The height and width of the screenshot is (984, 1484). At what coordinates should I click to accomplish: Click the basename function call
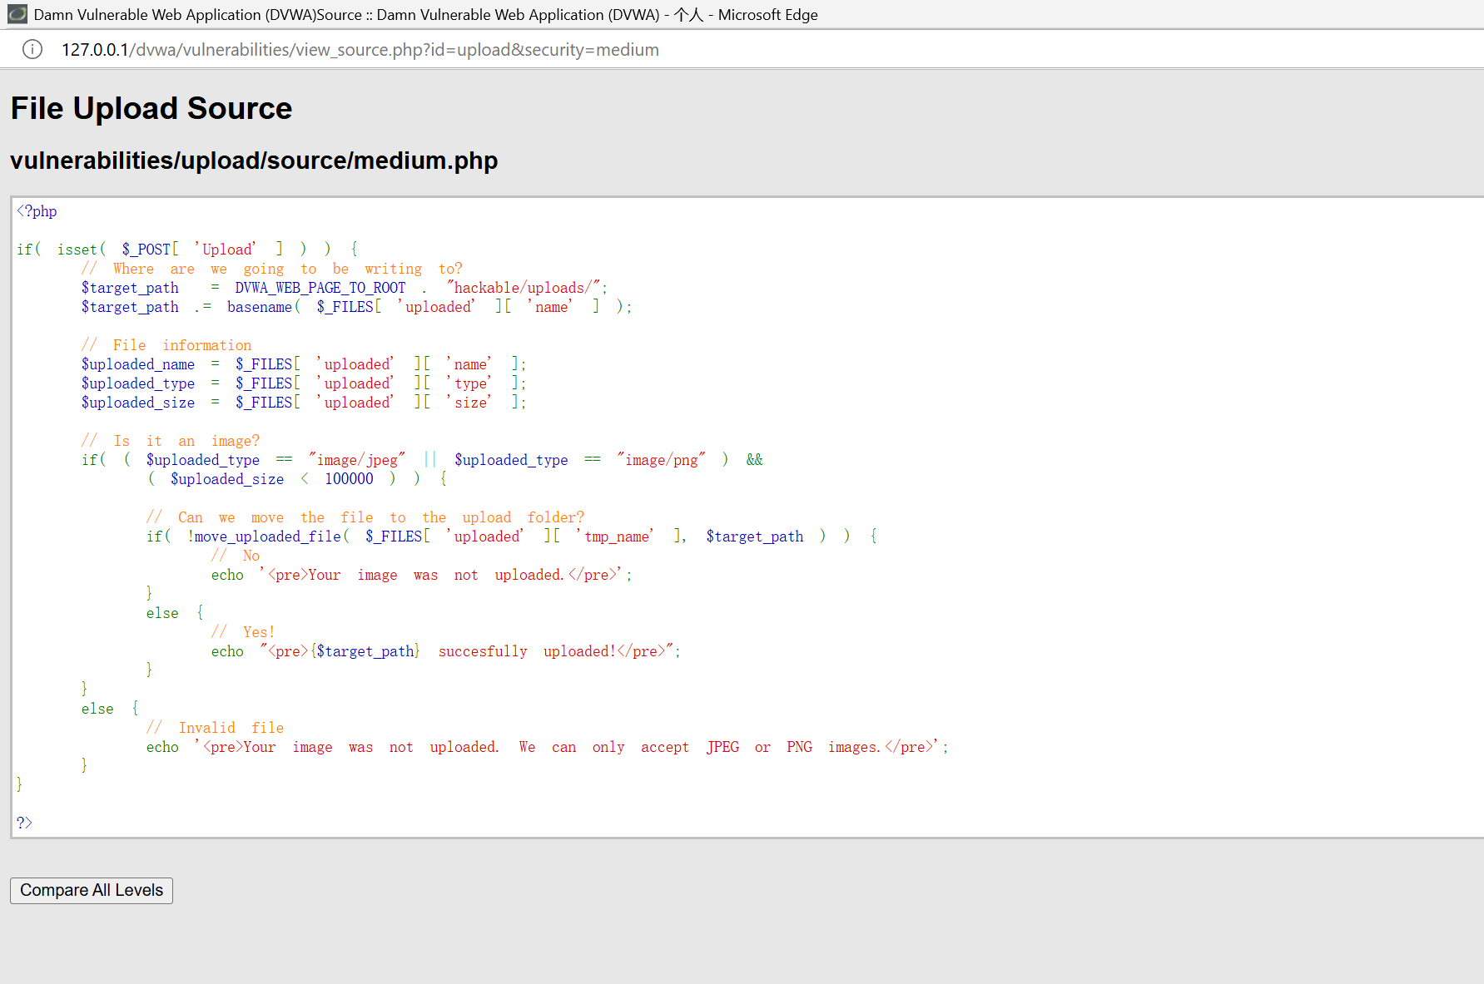pos(260,307)
